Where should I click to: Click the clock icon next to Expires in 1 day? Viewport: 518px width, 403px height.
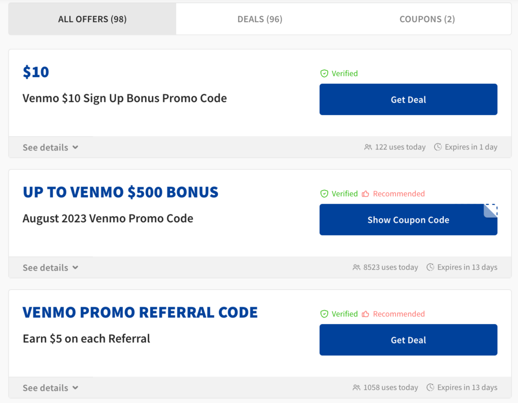(437, 147)
